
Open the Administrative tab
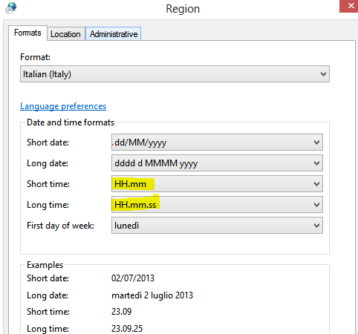click(x=114, y=34)
